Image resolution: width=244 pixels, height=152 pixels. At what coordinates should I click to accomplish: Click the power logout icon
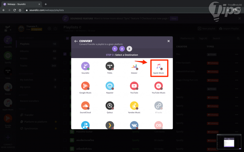click(55, 28)
